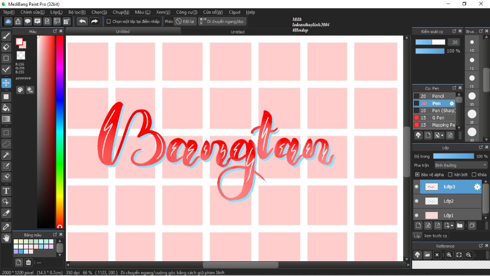Screen dimensions: 490x276
Task: Select the Eraser tool
Action: 6,47
